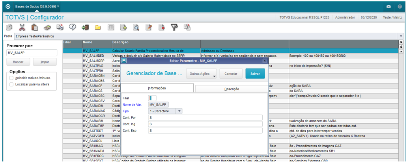
Task: Click the magnifier search record icon
Action: (x=136, y=27)
